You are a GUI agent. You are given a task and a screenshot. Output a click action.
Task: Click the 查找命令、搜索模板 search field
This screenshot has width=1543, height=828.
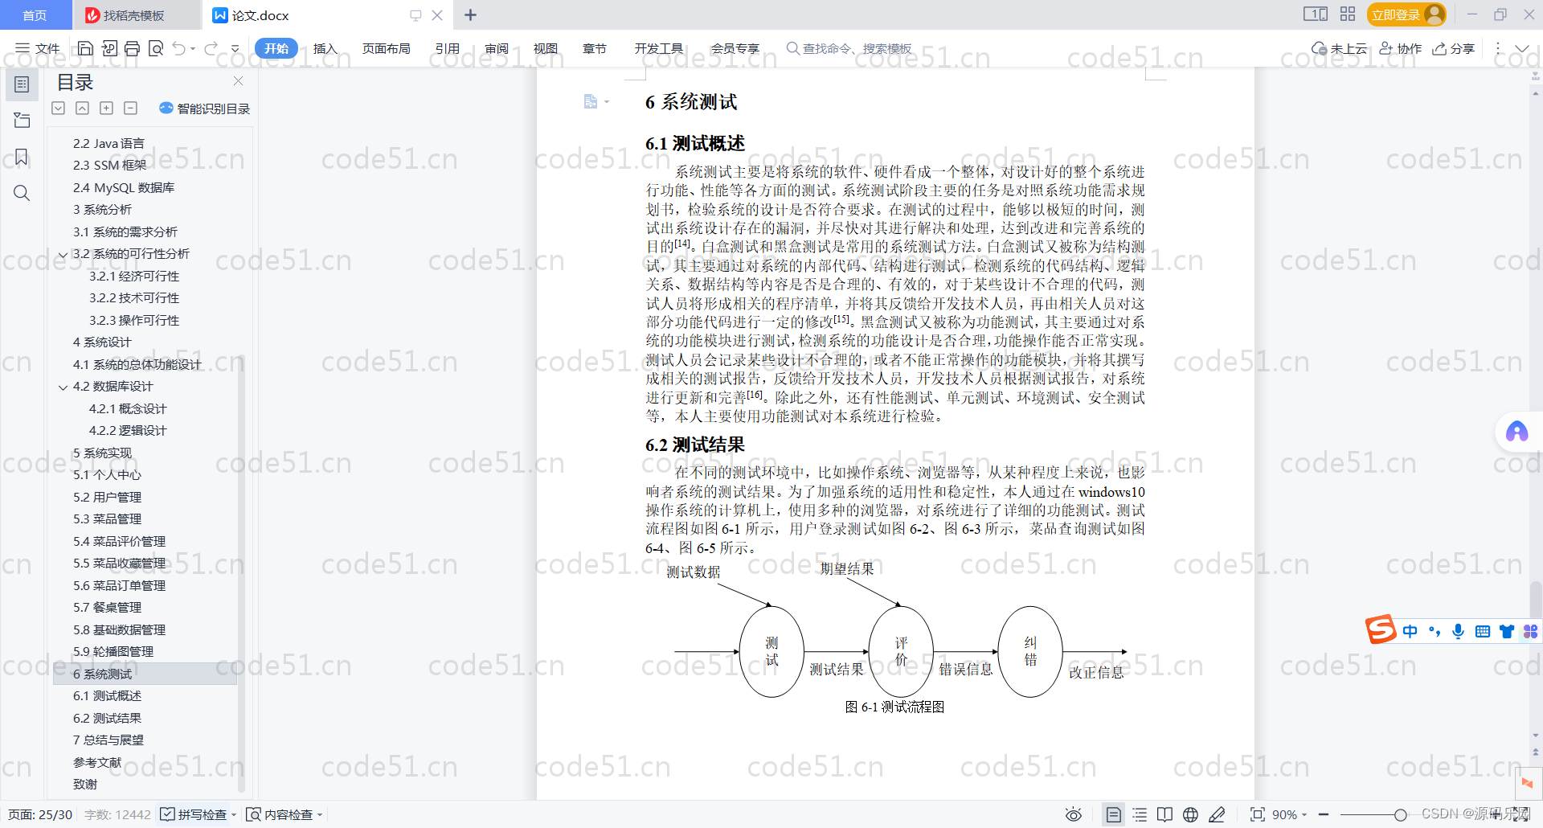click(849, 48)
